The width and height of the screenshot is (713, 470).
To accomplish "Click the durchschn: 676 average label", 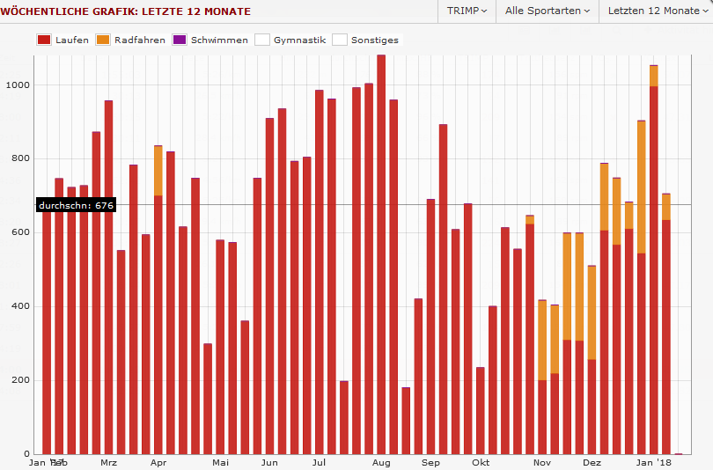I will click(x=76, y=205).
